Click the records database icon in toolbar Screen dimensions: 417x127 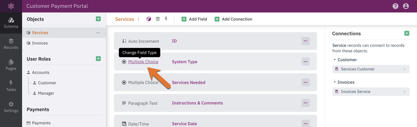click(x=158, y=19)
